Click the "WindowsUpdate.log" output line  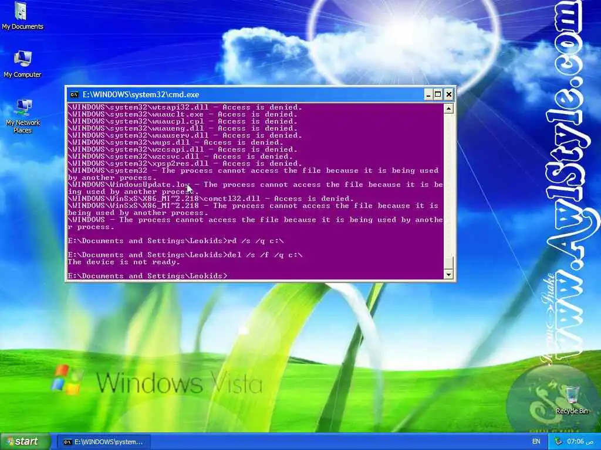pyautogui.click(x=255, y=188)
